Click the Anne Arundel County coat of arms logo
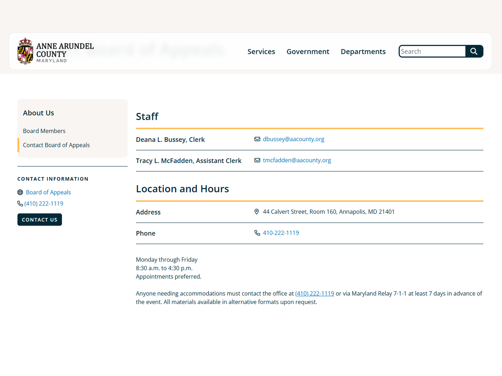Image resolution: width=502 pixels, height=376 pixels. coord(25,51)
